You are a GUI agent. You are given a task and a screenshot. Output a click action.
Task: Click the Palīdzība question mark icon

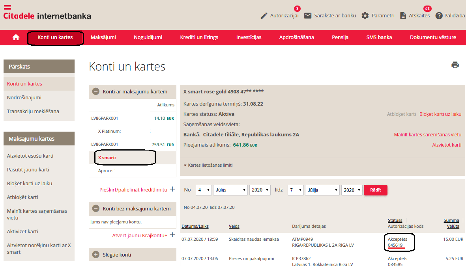(x=439, y=16)
